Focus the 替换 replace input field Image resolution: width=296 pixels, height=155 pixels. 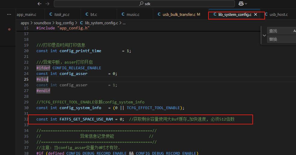[x=282, y=39]
